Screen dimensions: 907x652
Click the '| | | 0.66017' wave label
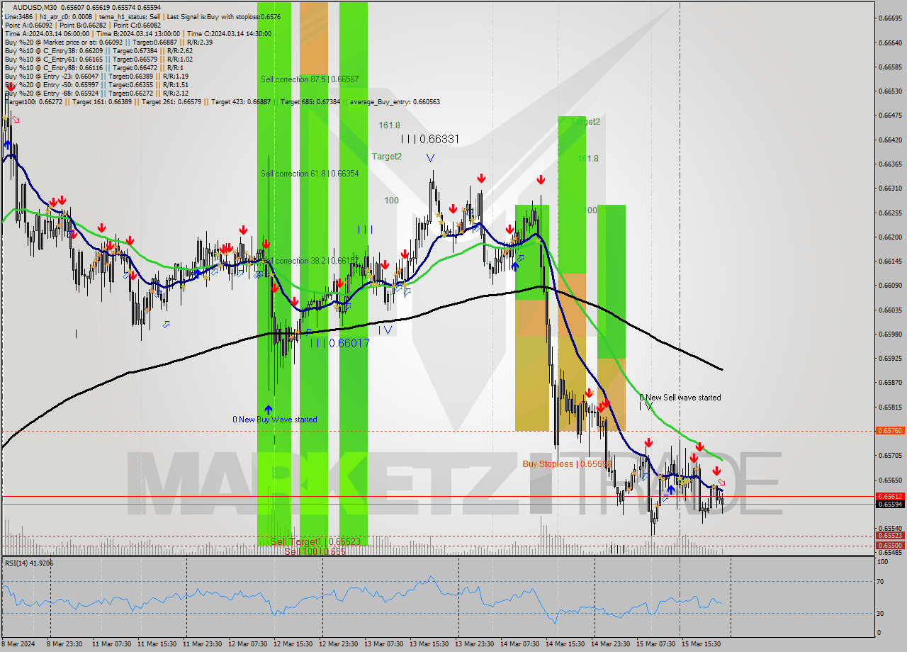pos(340,343)
